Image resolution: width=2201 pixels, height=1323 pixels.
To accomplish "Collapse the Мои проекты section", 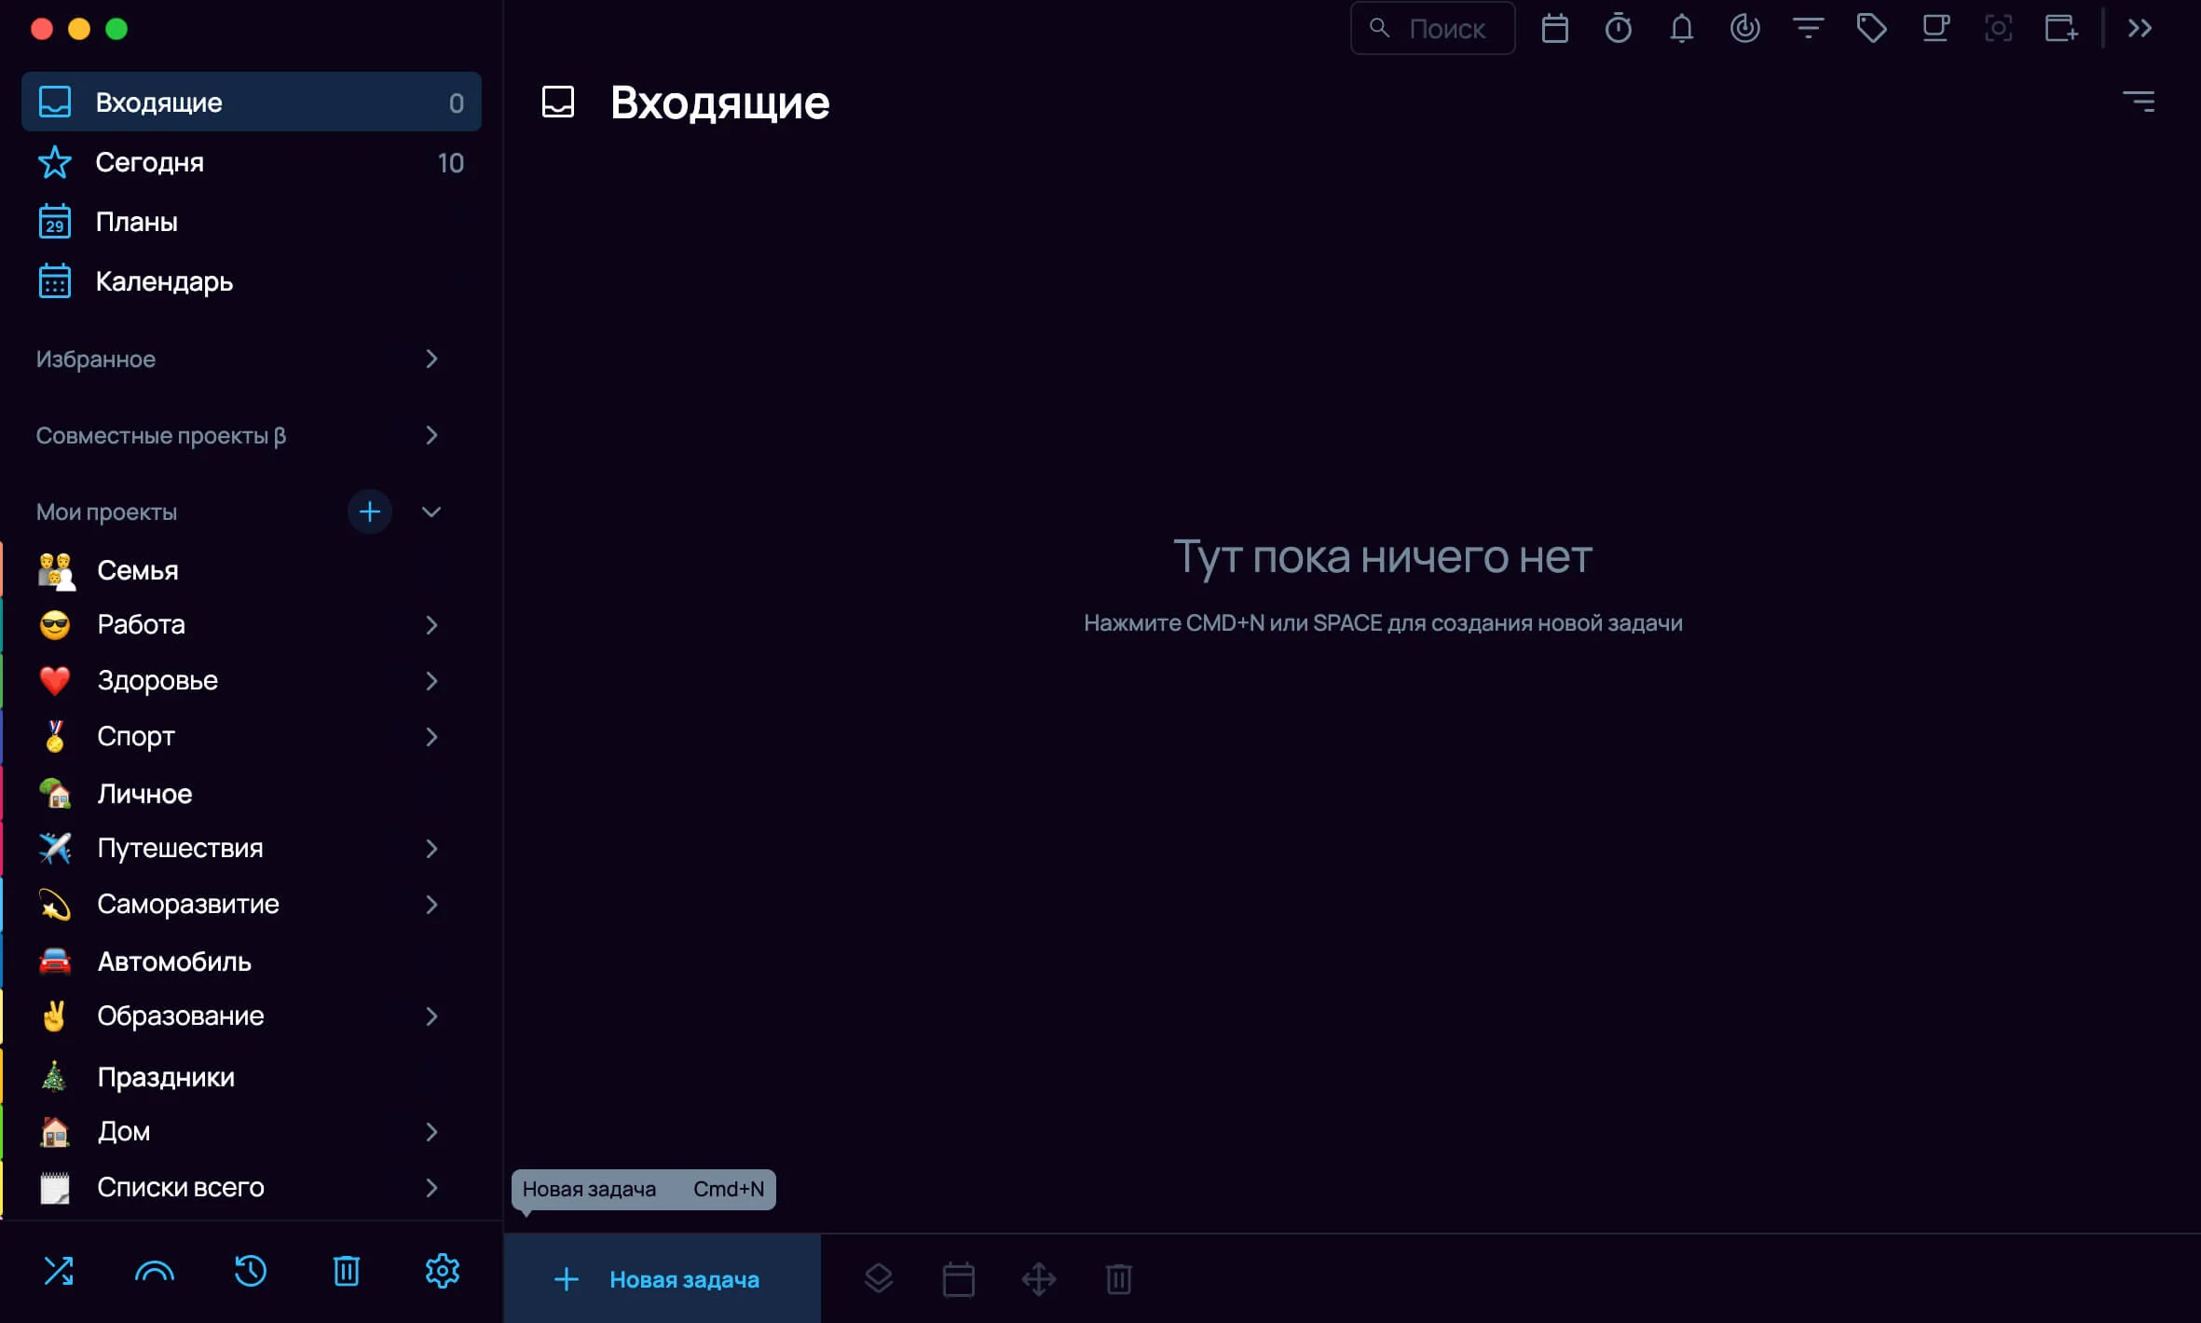I will pos(431,511).
